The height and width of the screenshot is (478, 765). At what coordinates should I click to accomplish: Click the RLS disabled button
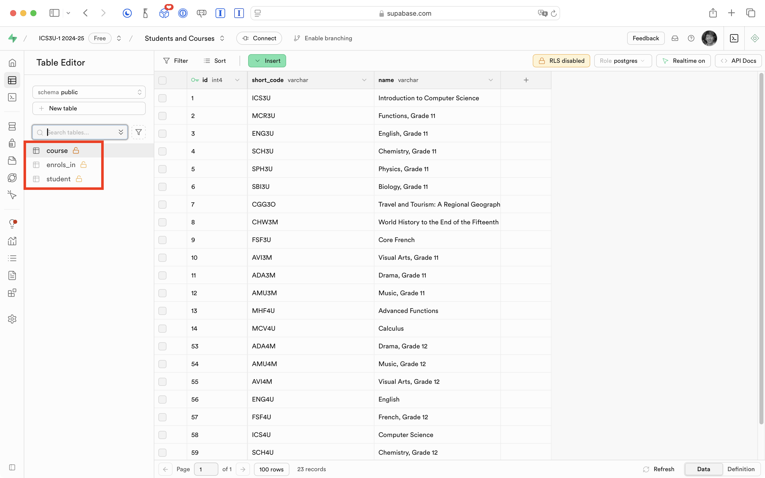(x=561, y=61)
